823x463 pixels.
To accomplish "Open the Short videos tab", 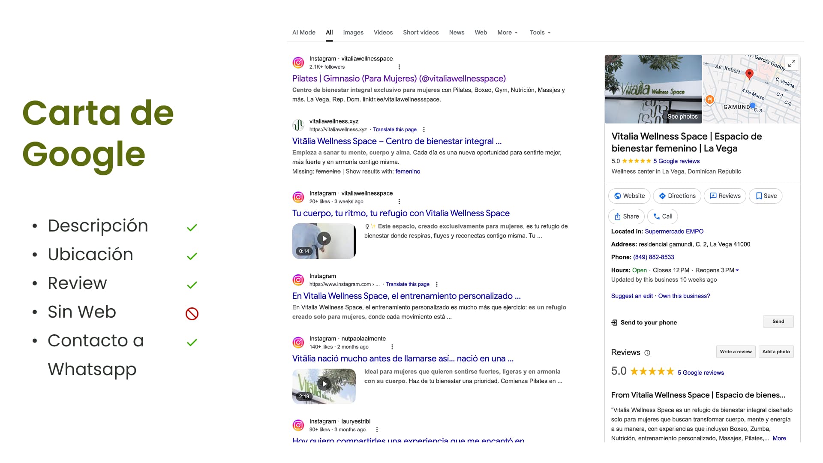I will (421, 33).
